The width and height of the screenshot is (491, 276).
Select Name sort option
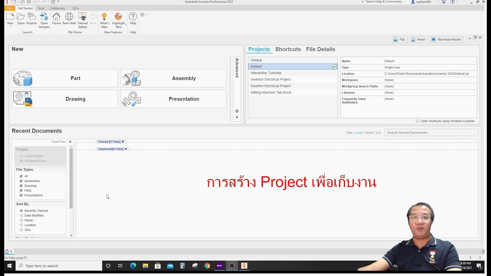click(21, 220)
